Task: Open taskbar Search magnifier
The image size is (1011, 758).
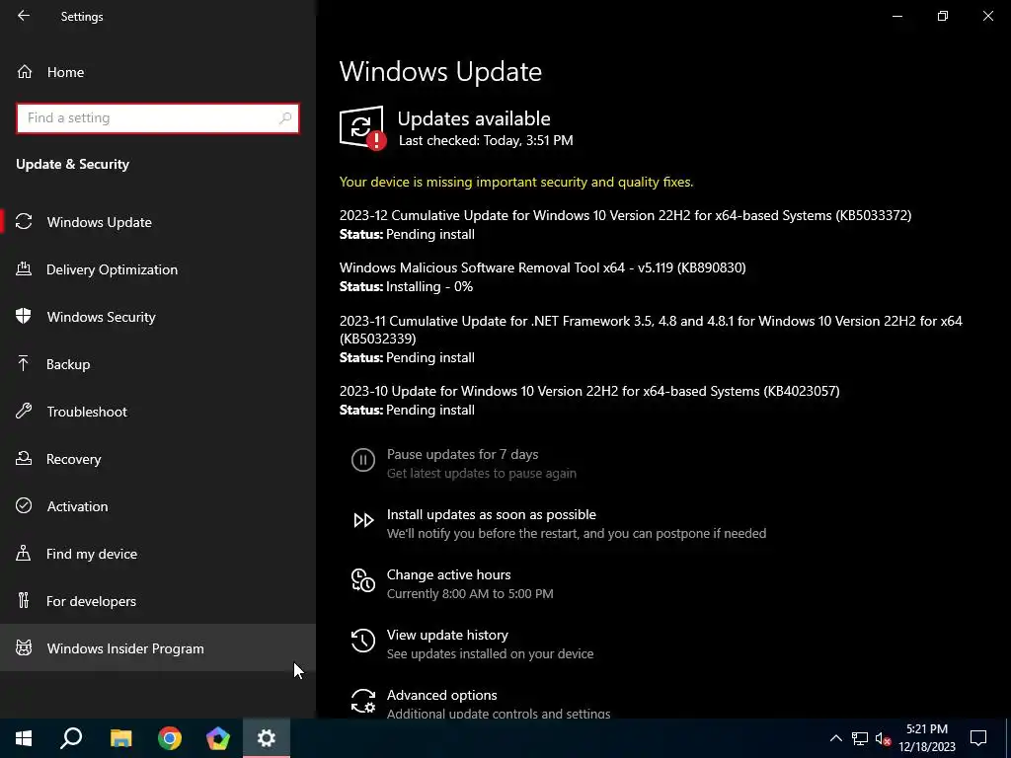Action: tap(71, 738)
